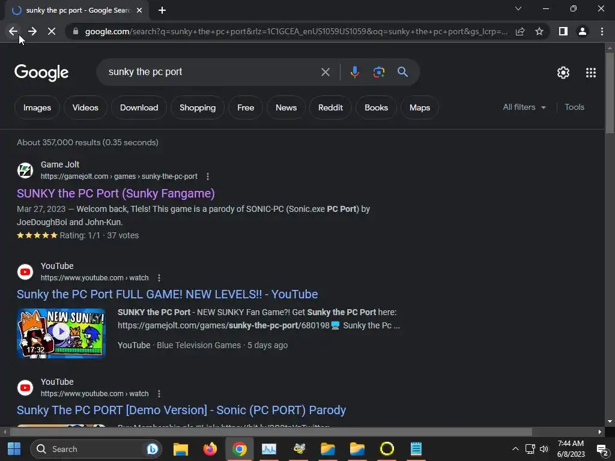The width and height of the screenshot is (615, 461).
Task: Open the volume speaker tray icon
Action: 544,449
